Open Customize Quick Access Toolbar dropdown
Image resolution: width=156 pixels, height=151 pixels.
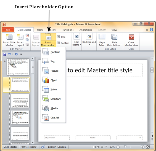pos(21,54)
